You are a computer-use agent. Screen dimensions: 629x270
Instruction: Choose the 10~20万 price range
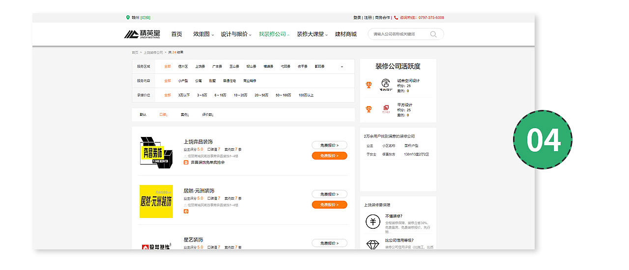(240, 95)
